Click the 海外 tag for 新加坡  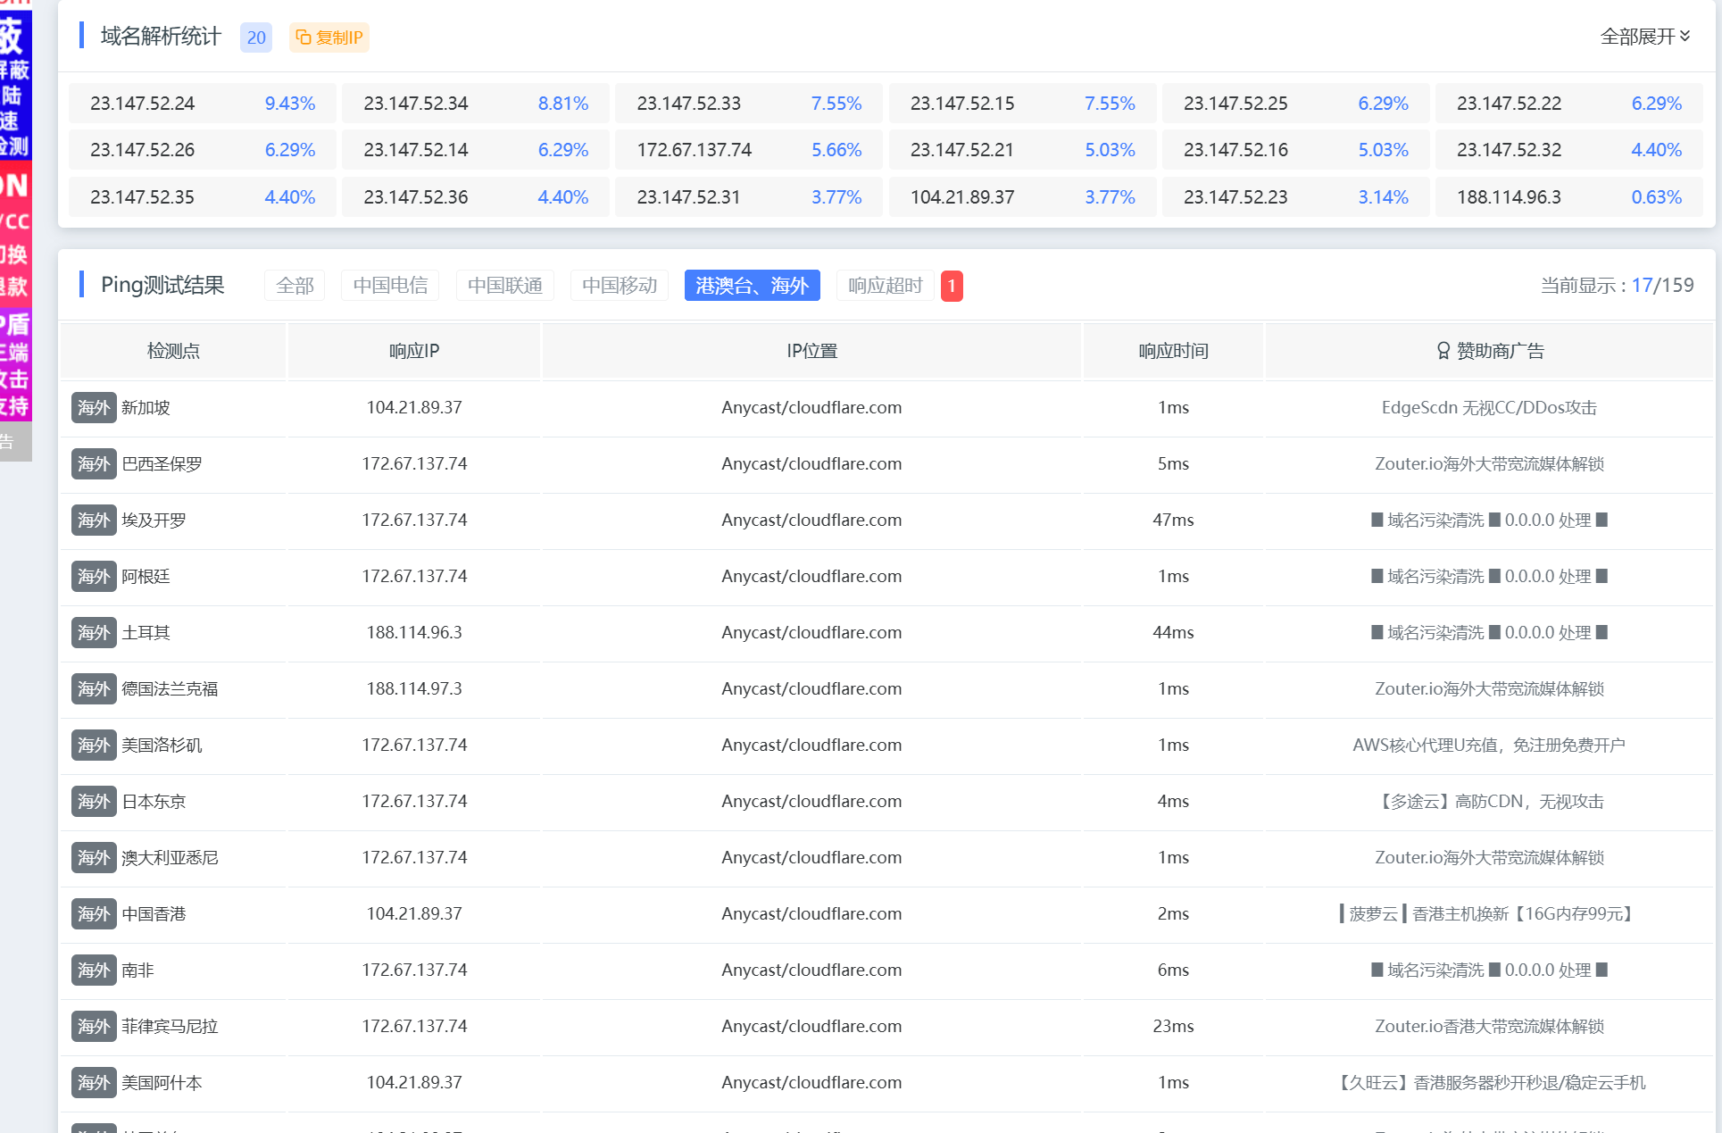click(94, 408)
